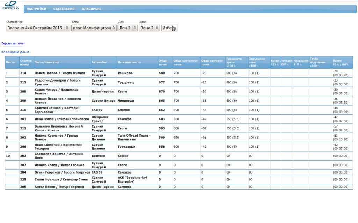Click the Общо точки column header
This screenshot has height=223, width=358.
163,62
